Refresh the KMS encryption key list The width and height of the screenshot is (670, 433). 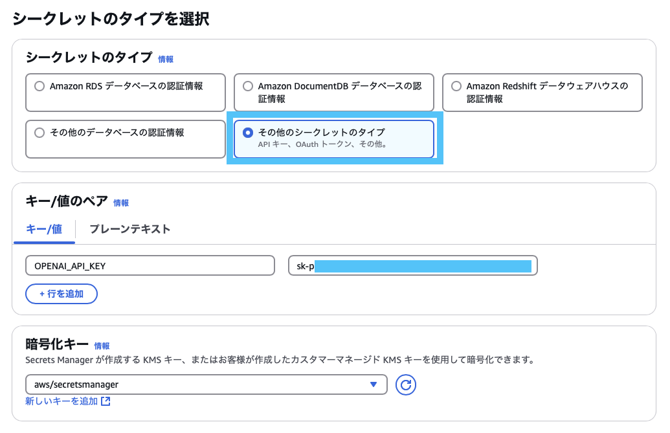[x=405, y=384]
